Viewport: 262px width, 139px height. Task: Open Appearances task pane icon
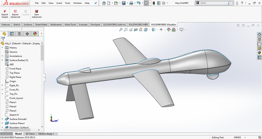coord(259,53)
